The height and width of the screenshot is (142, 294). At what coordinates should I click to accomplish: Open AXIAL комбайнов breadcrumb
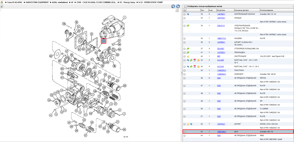point(60,2)
